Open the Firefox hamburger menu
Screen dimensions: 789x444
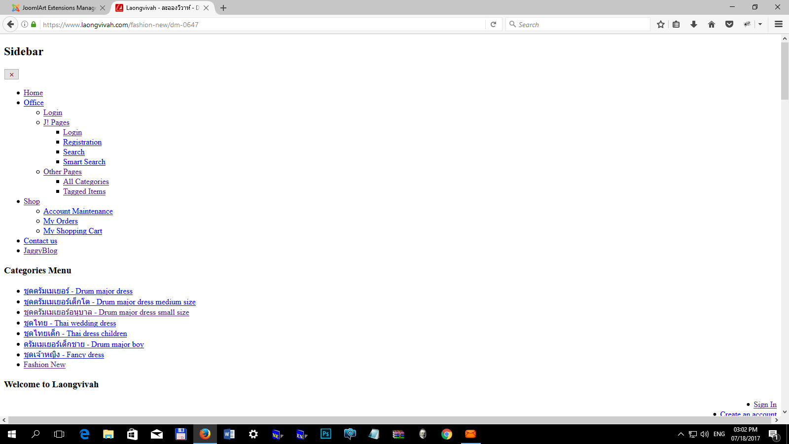779,24
